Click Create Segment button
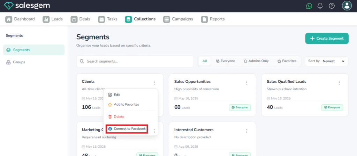The width and height of the screenshot is (357, 156). [x=327, y=38]
